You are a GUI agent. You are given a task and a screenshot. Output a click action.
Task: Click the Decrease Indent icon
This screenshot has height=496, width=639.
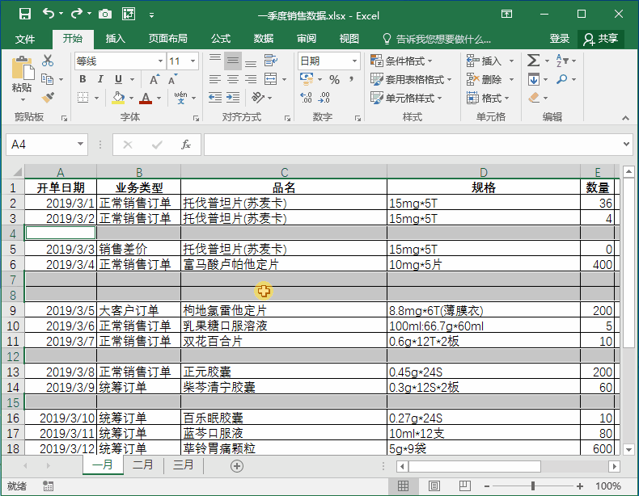[x=215, y=98]
